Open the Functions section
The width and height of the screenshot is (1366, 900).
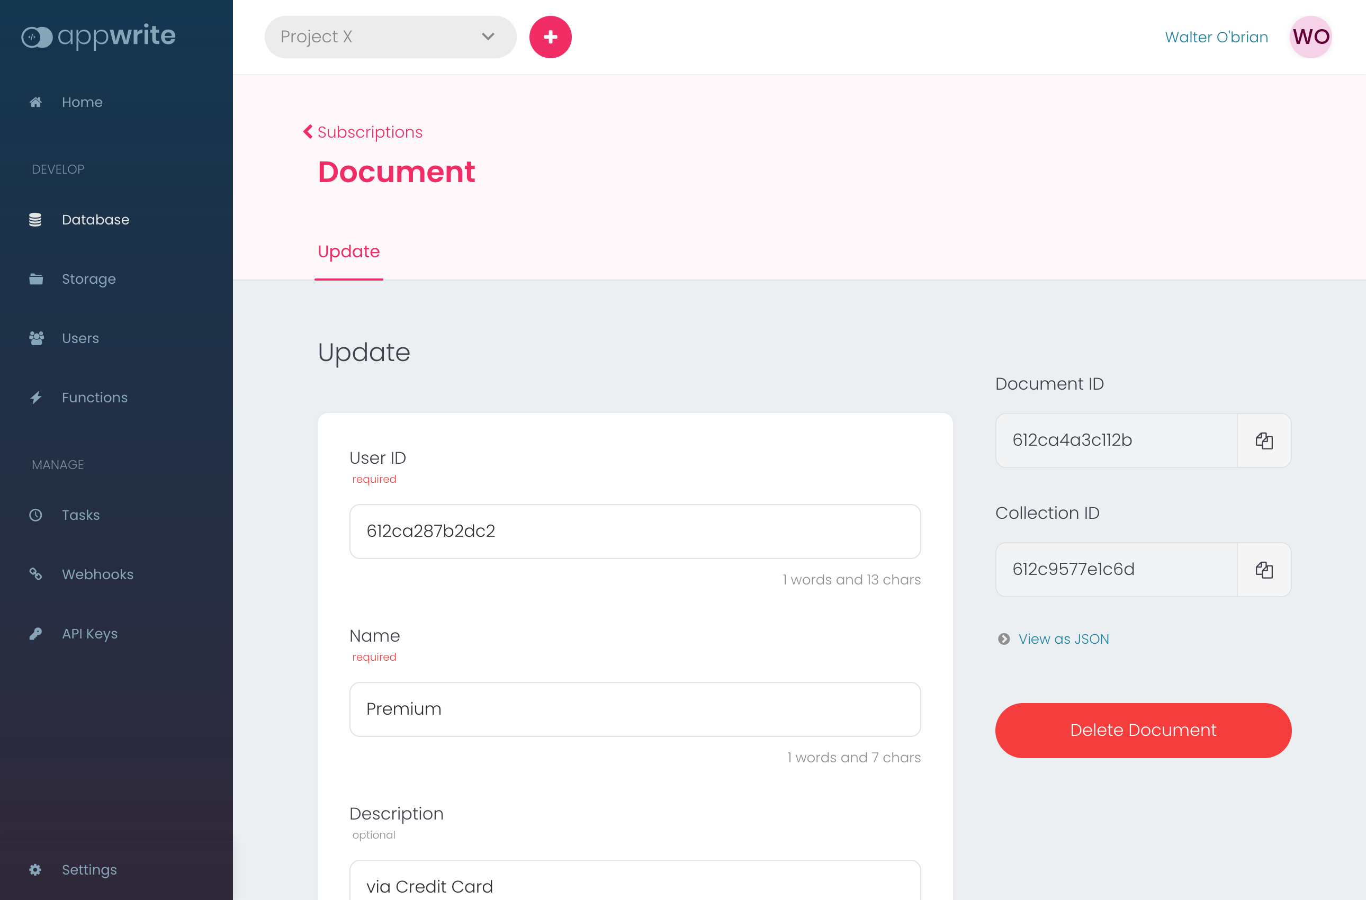coord(95,397)
